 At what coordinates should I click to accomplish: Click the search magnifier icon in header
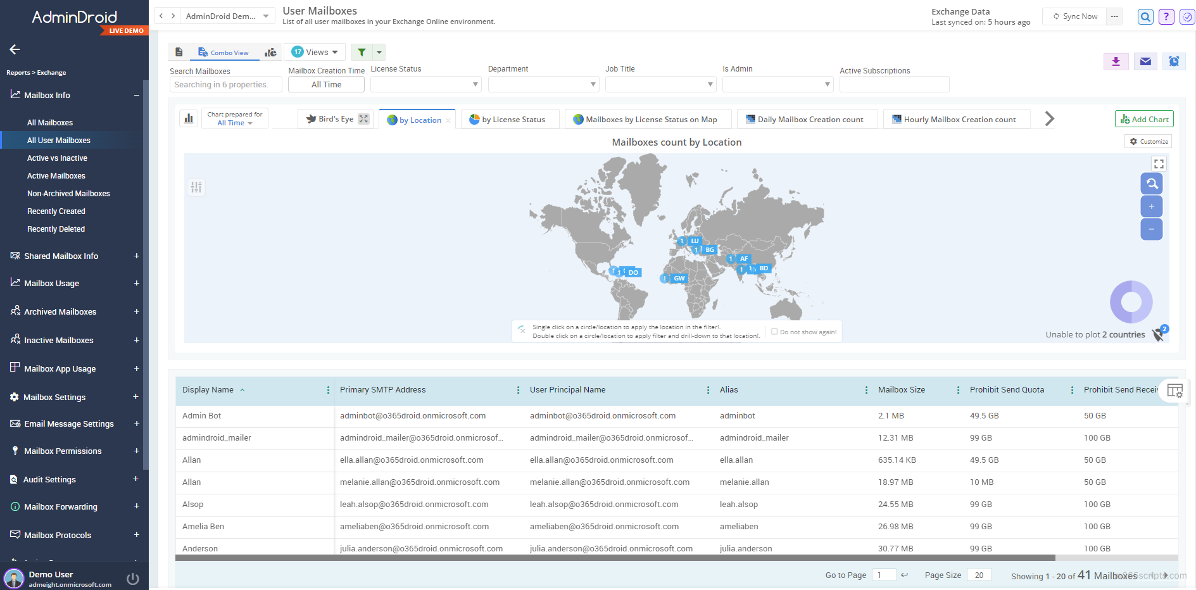tap(1145, 17)
